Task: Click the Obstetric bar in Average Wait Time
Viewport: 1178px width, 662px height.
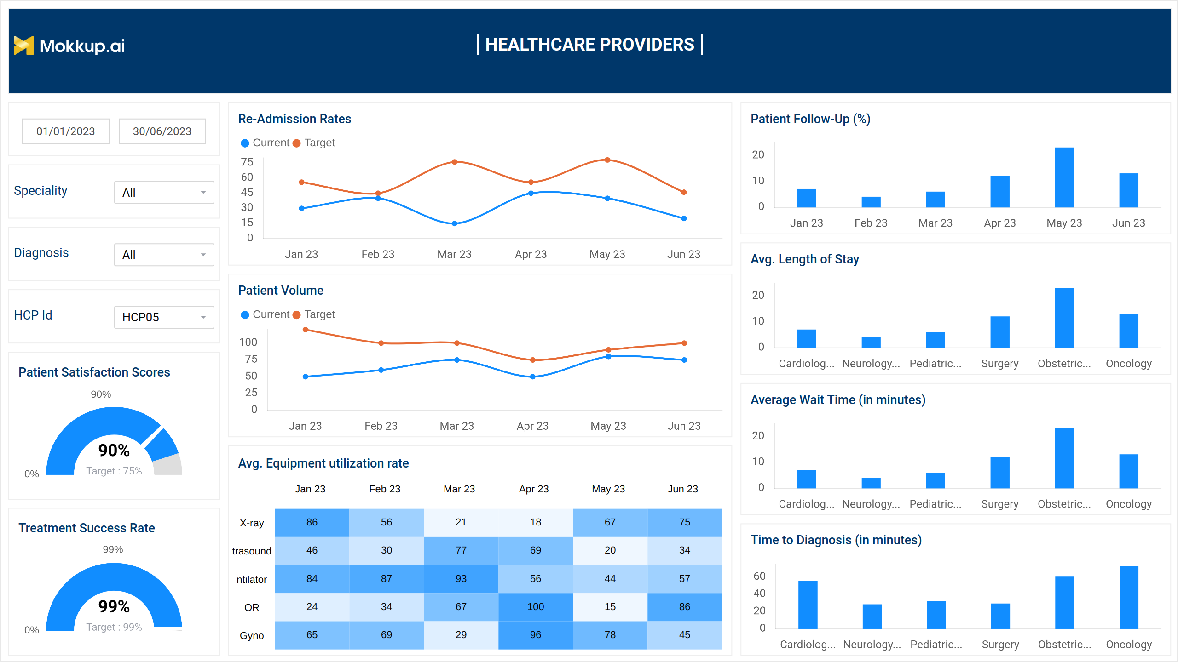Action: tap(1064, 458)
